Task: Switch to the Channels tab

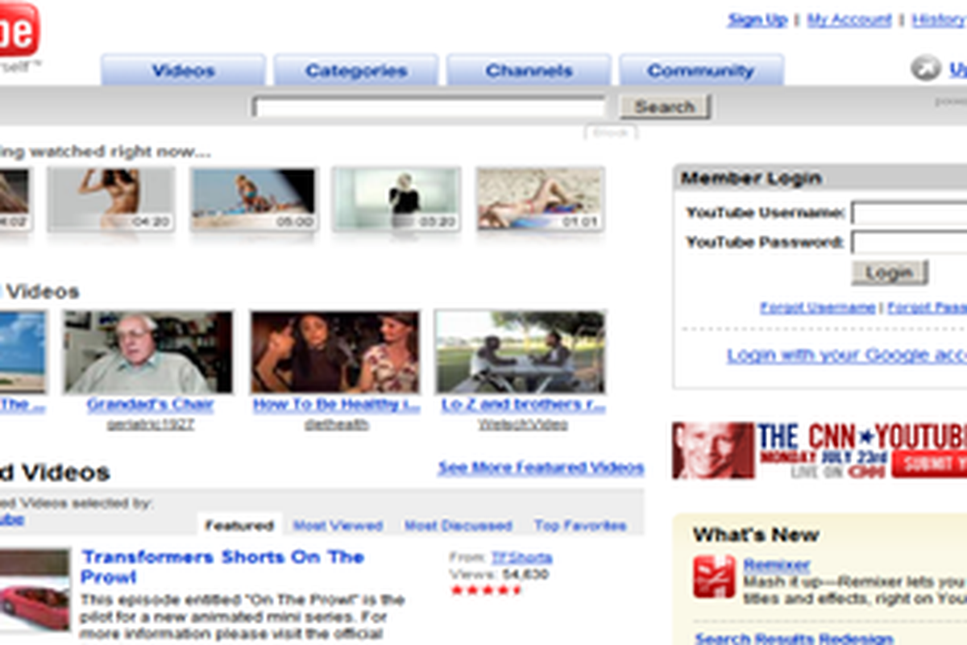Action: coord(529,71)
